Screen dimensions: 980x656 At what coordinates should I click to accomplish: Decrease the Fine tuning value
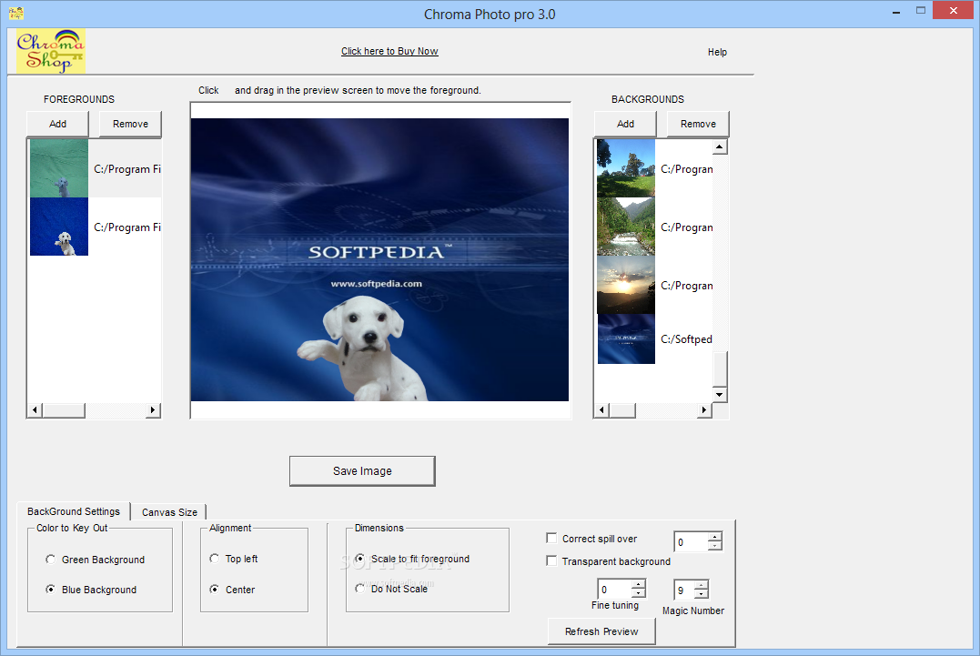tap(638, 593)
